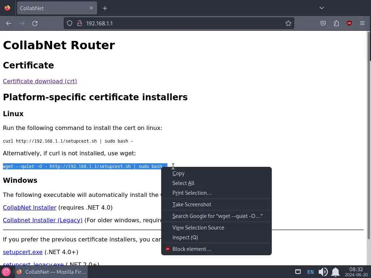Open Collabnet Installer (Legacy) link
The image size is (371, 278).
[43, 220]
